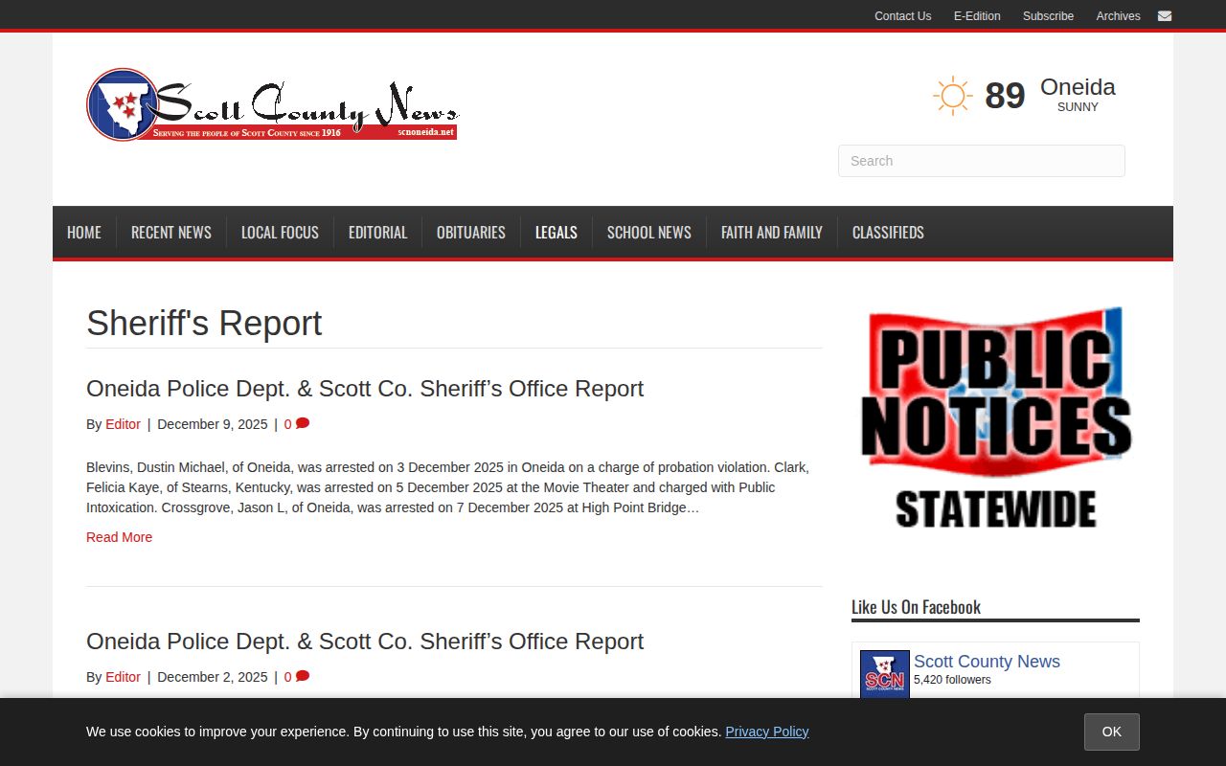Open the Classifieds menu item
Viewport: 1226px width, 766px height.
(x=888, y=233)
